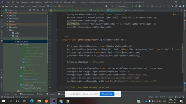Open the Bookmarks tool window on left edge
Image resolution: width=186 pixels, height=104 pixels.
(x=1, y=74)
